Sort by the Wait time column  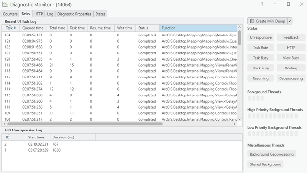pos(125,28)
